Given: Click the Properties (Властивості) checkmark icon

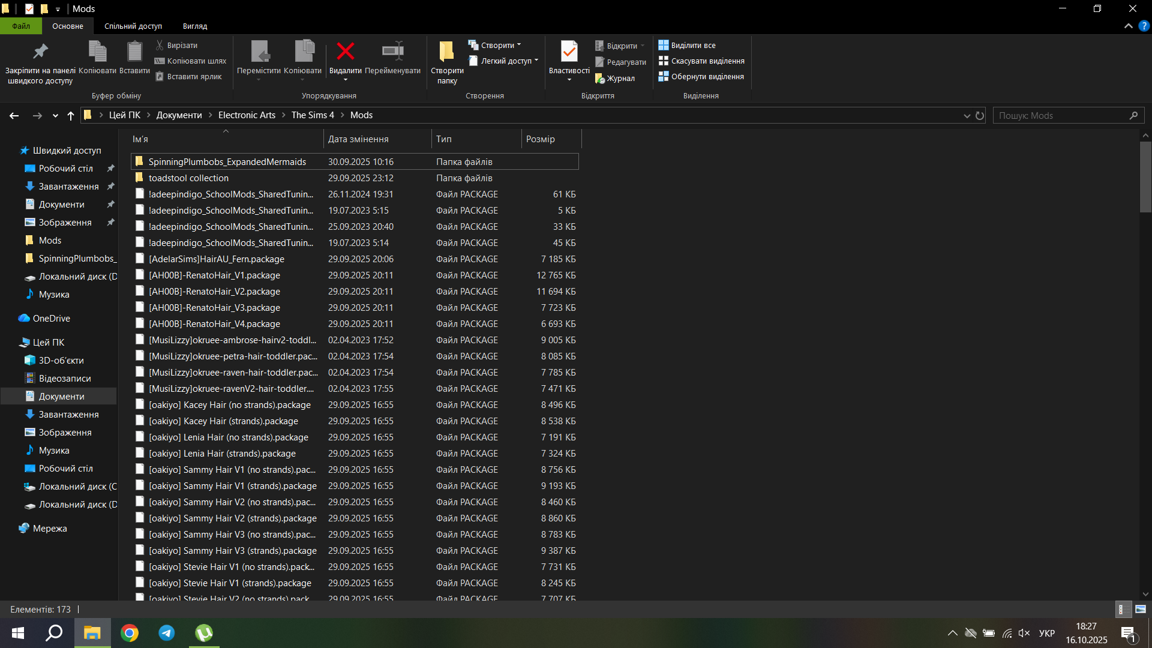Looking at the screenshot, I should pyautogui.click(x=569, y=52).
